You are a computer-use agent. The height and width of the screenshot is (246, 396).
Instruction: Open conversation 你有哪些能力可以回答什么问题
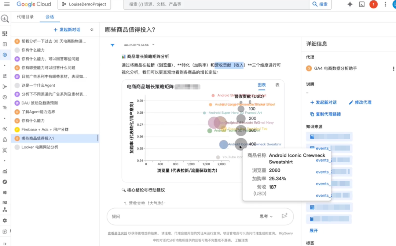[x=55, y=68]
